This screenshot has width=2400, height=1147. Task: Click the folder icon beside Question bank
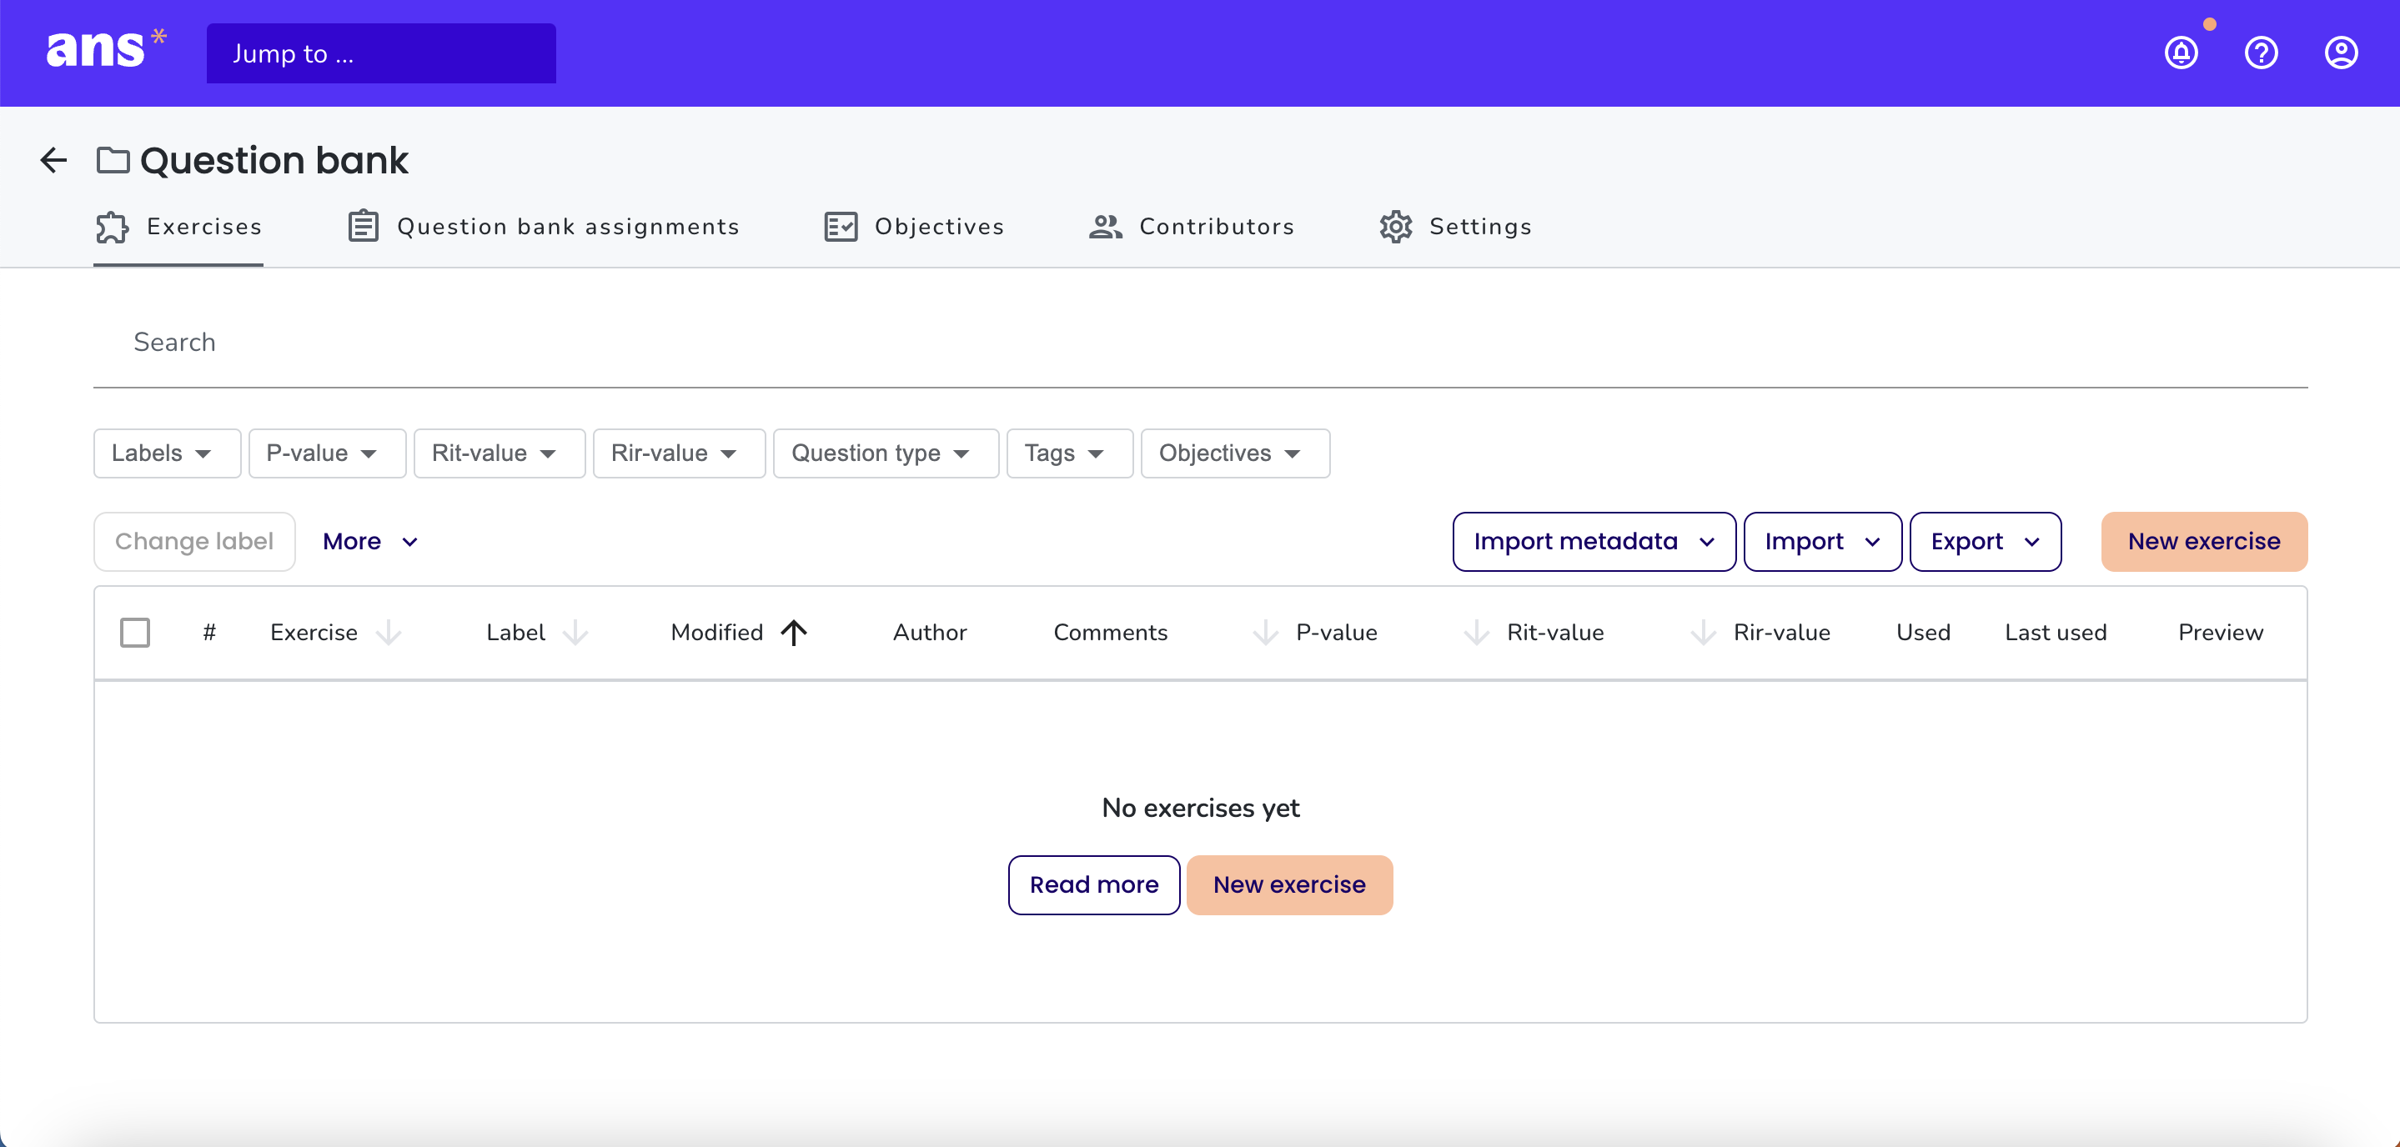coord(113,160)
